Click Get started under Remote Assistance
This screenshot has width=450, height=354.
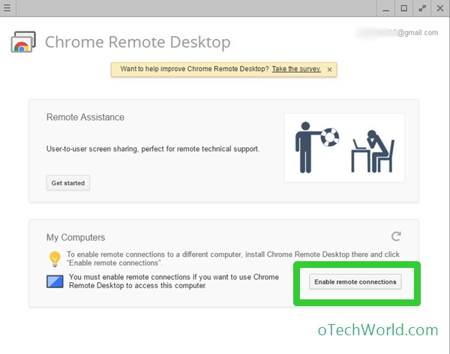point(68,183)
